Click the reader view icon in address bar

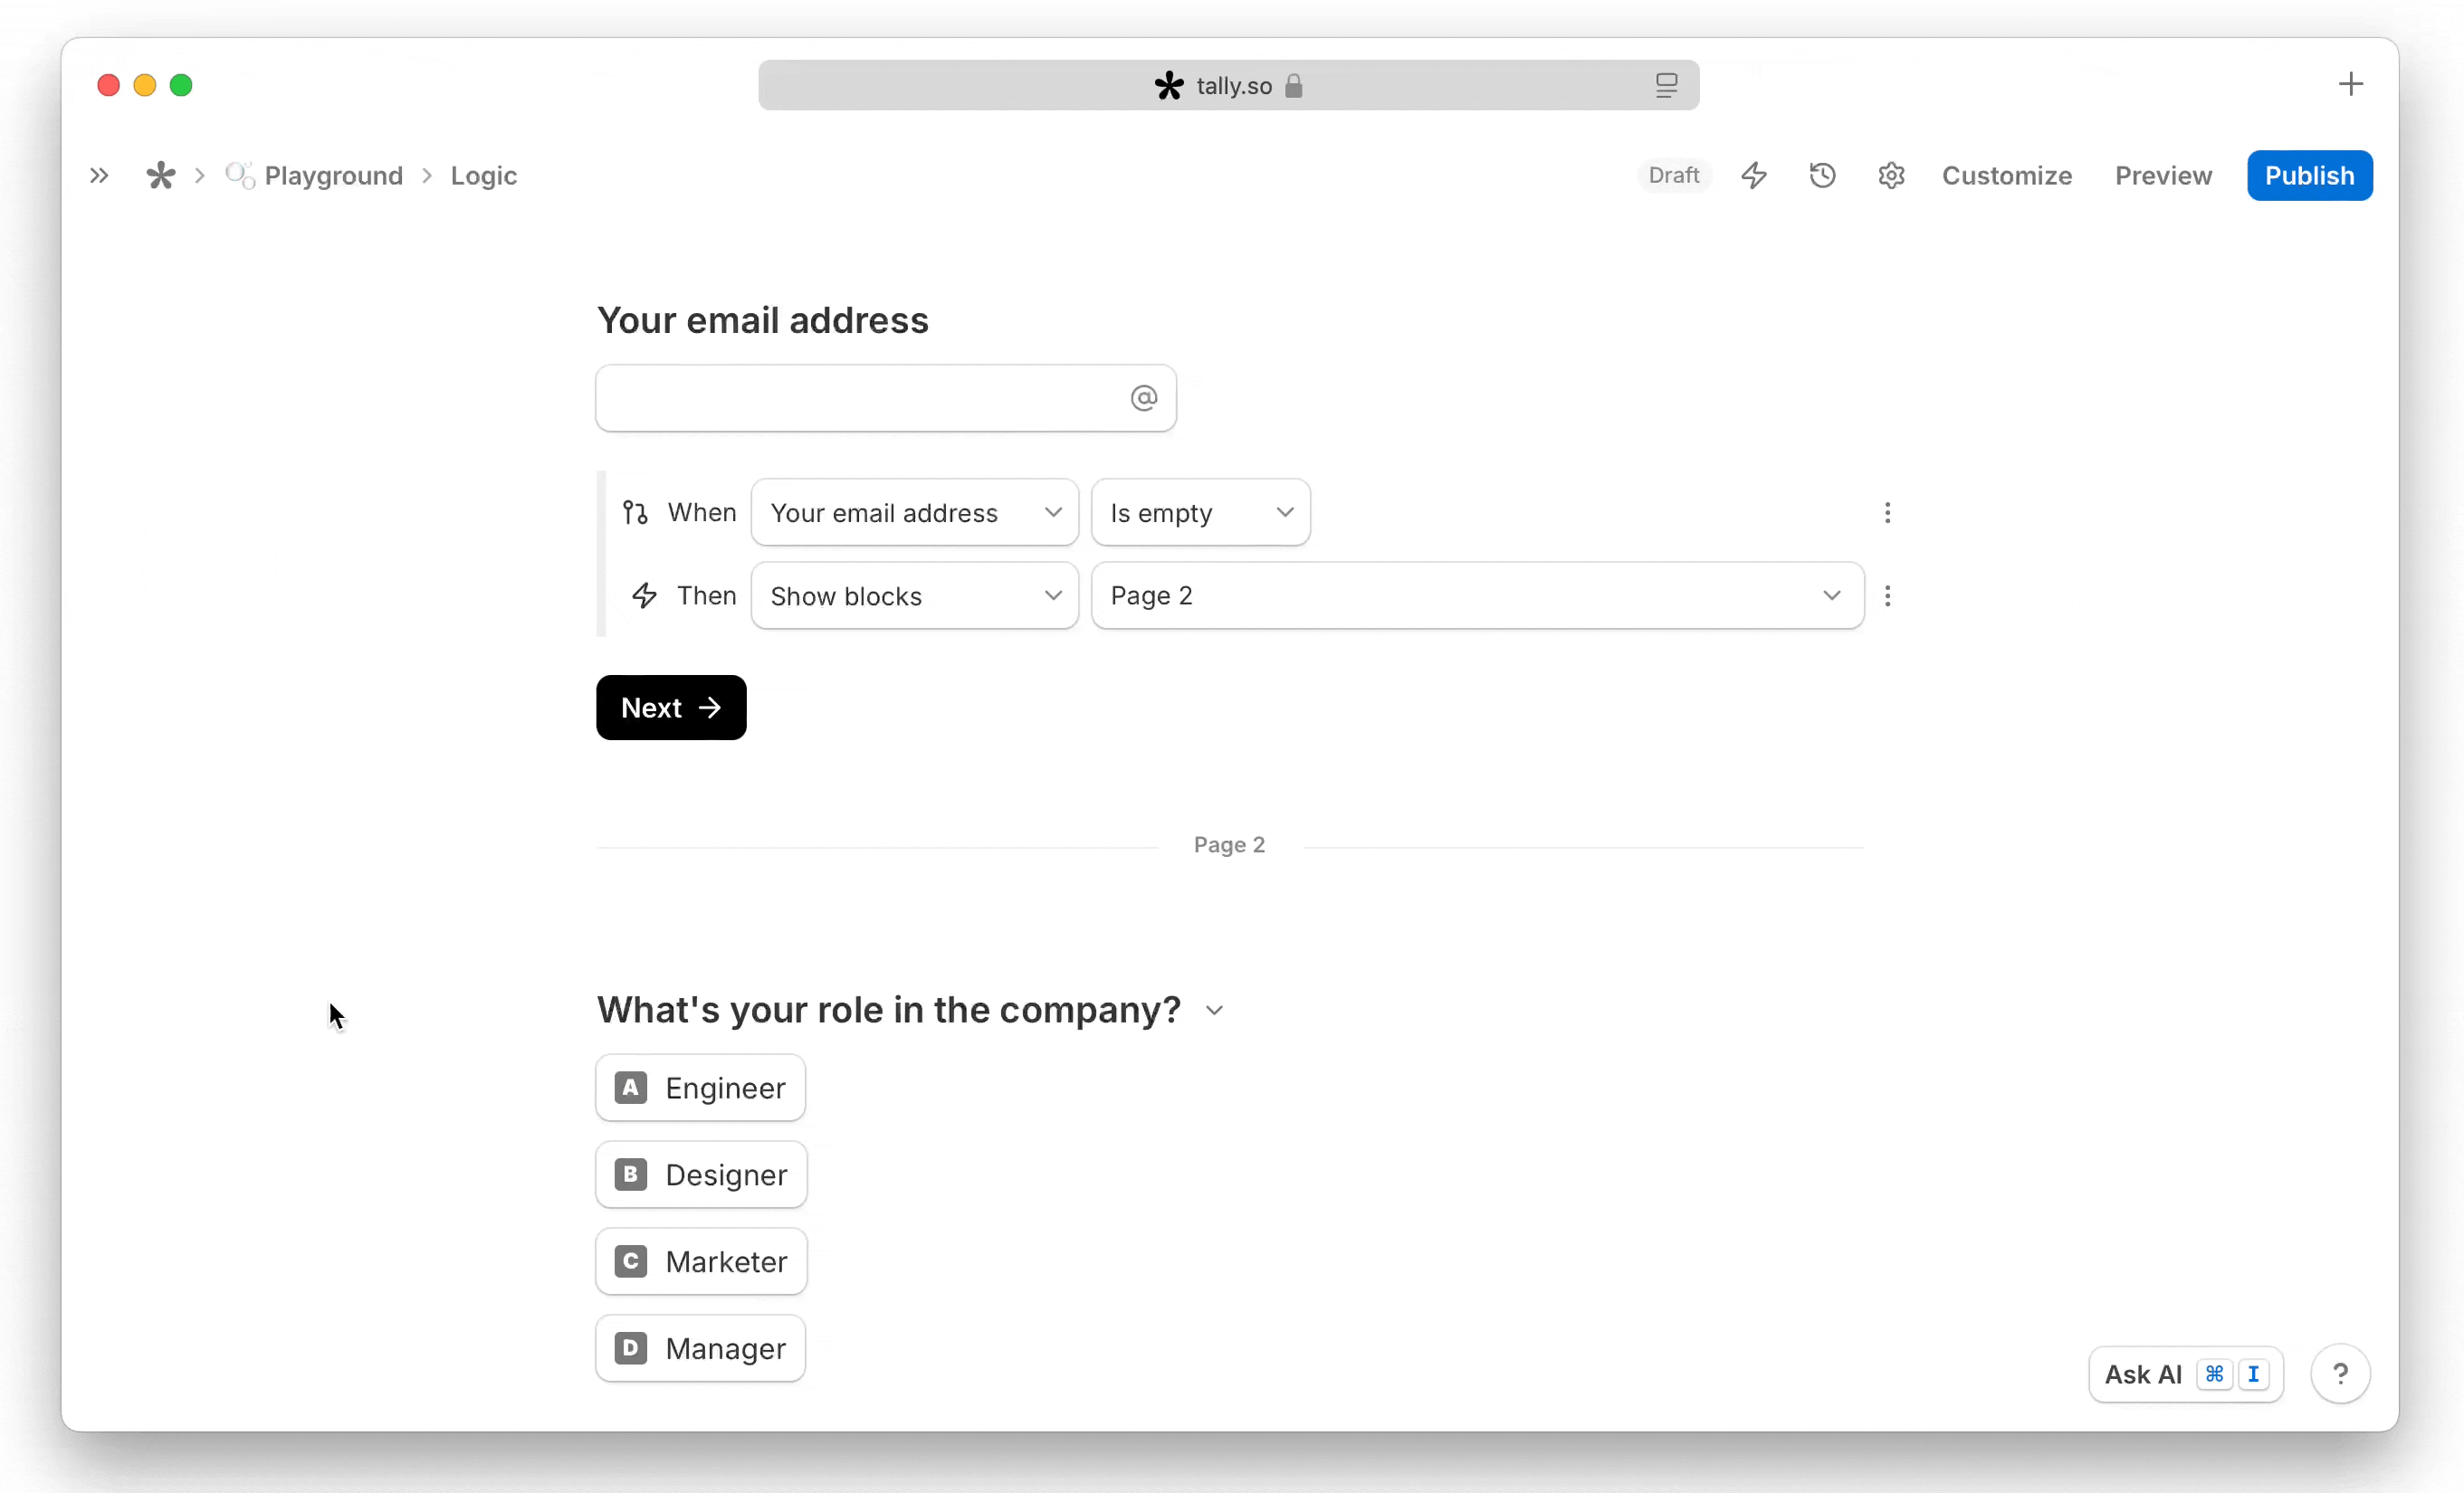[1665, 86]
